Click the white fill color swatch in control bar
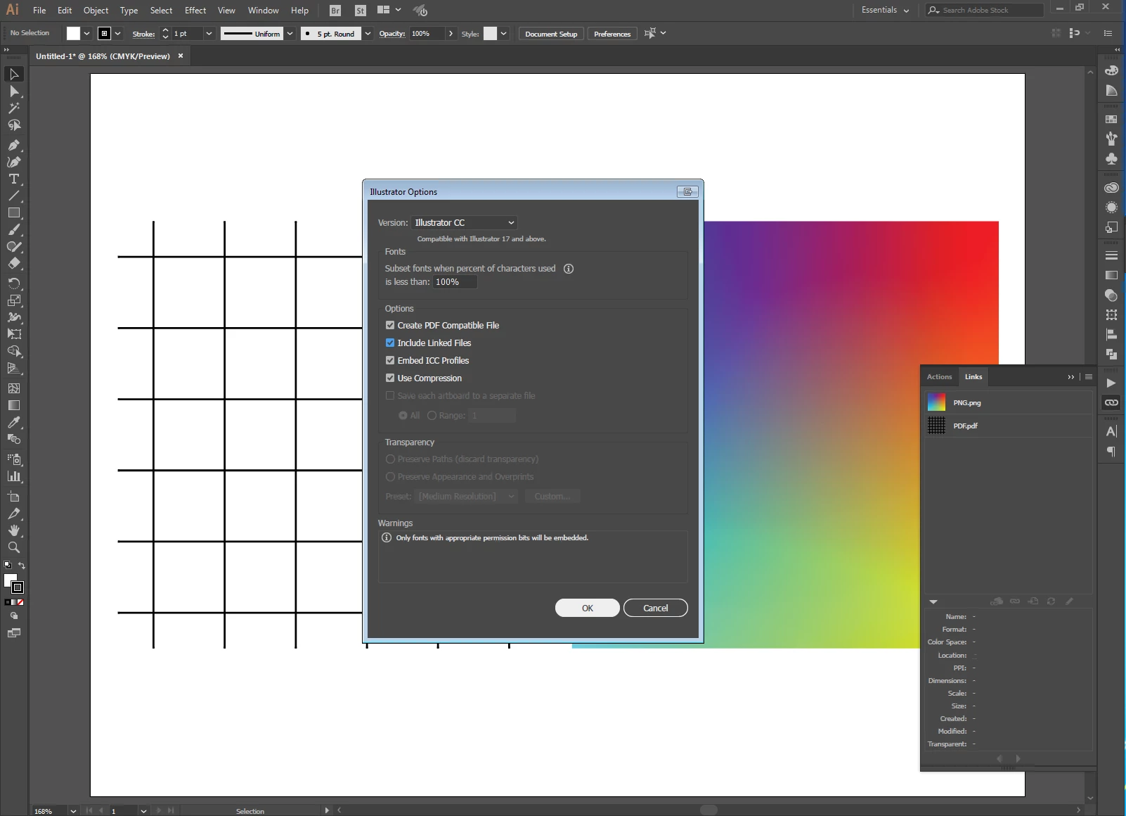 pyautogui.click(x=73, y=34)
